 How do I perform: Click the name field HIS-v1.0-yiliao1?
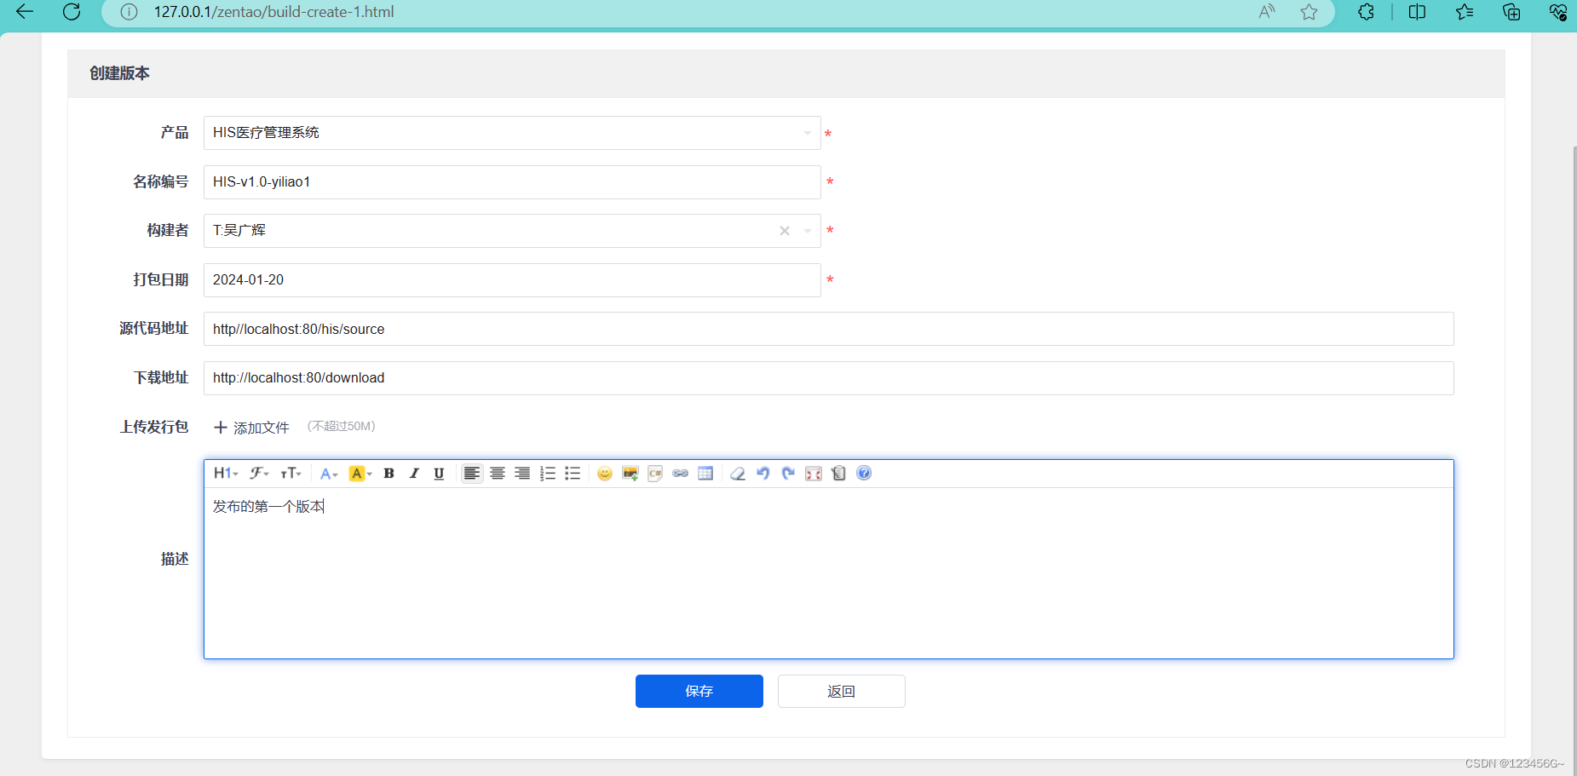pyautogui.click(x=512, y=182)
